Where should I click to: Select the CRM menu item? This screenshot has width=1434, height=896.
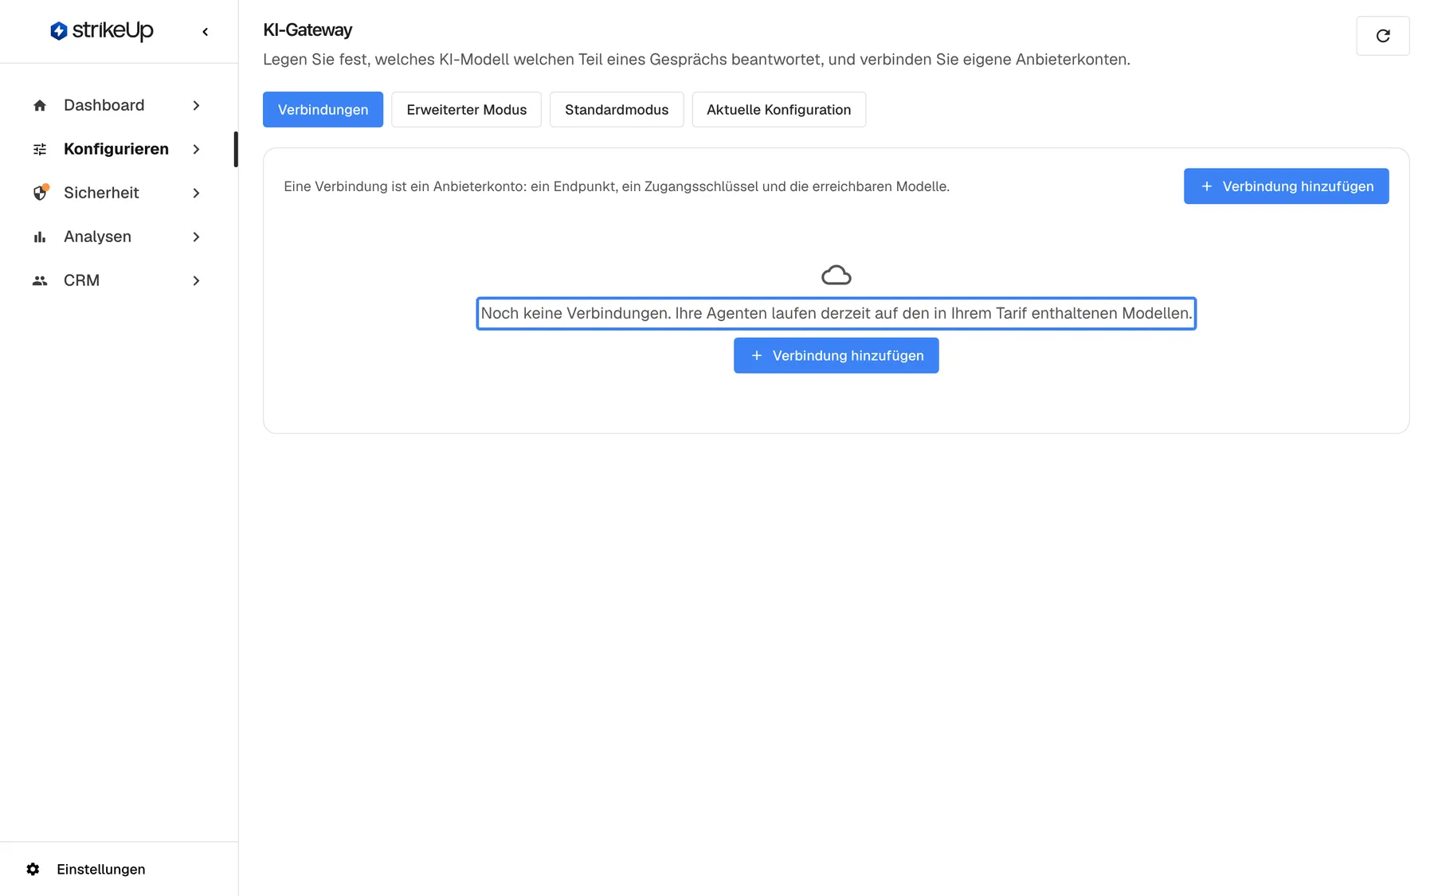(117, 280)
